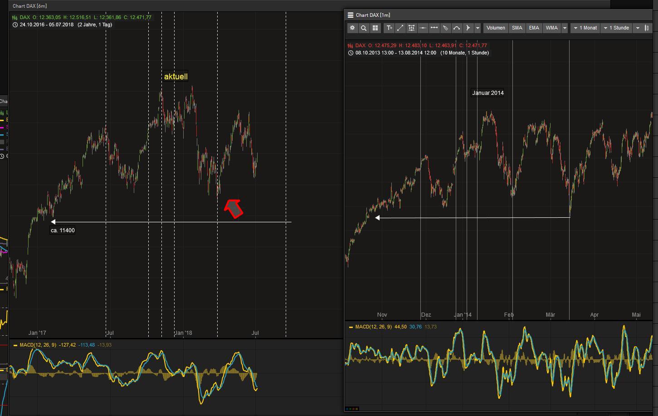Click signal value 30,76 in 1m chart
Viewport: 658px width, 416px height.
(415, 327)
